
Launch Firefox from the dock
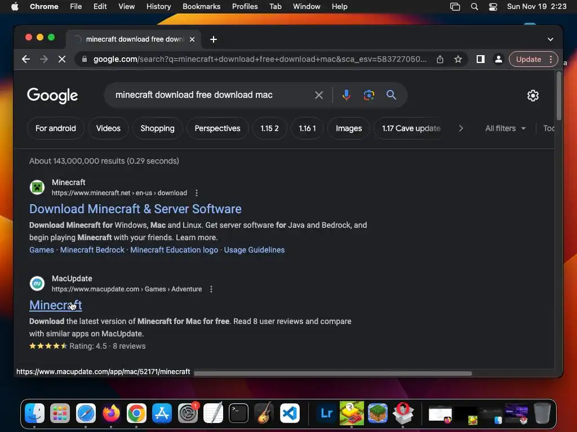(x=111, y=413)
